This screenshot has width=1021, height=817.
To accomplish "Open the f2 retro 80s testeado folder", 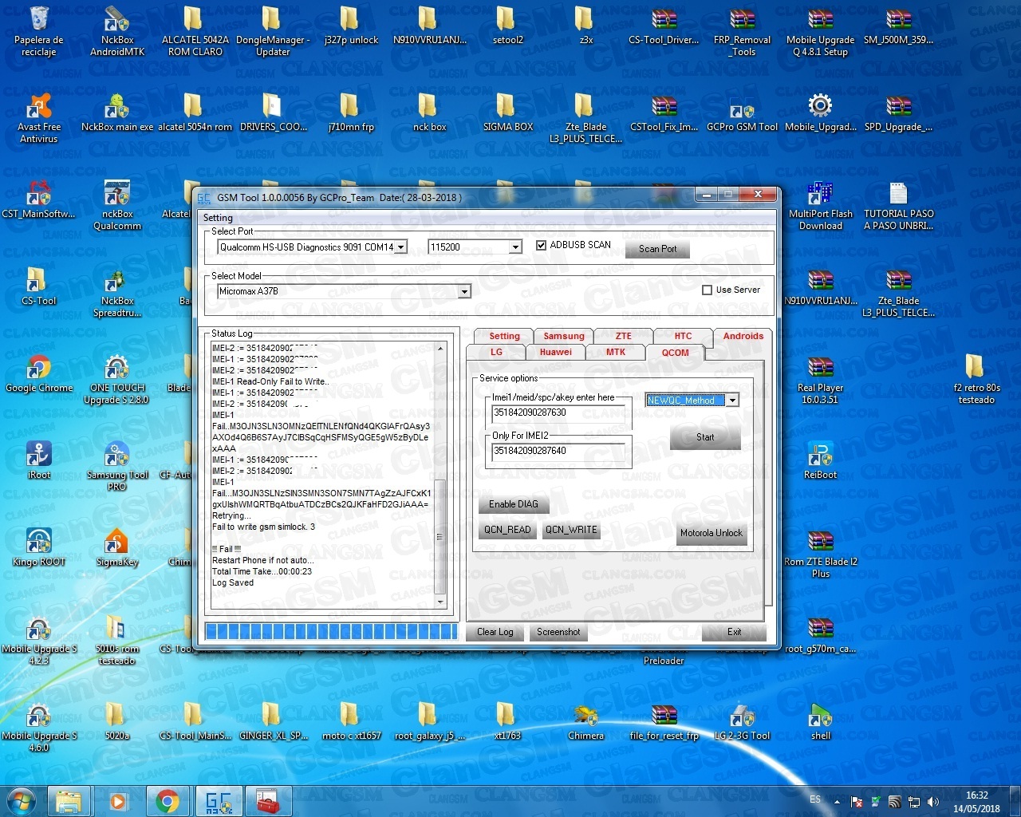I will [976, 380].
